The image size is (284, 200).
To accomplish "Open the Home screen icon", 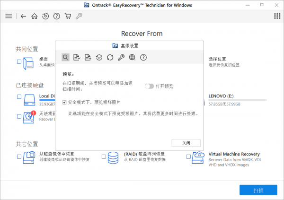I will pyautogui.click(x=35, y=16).
